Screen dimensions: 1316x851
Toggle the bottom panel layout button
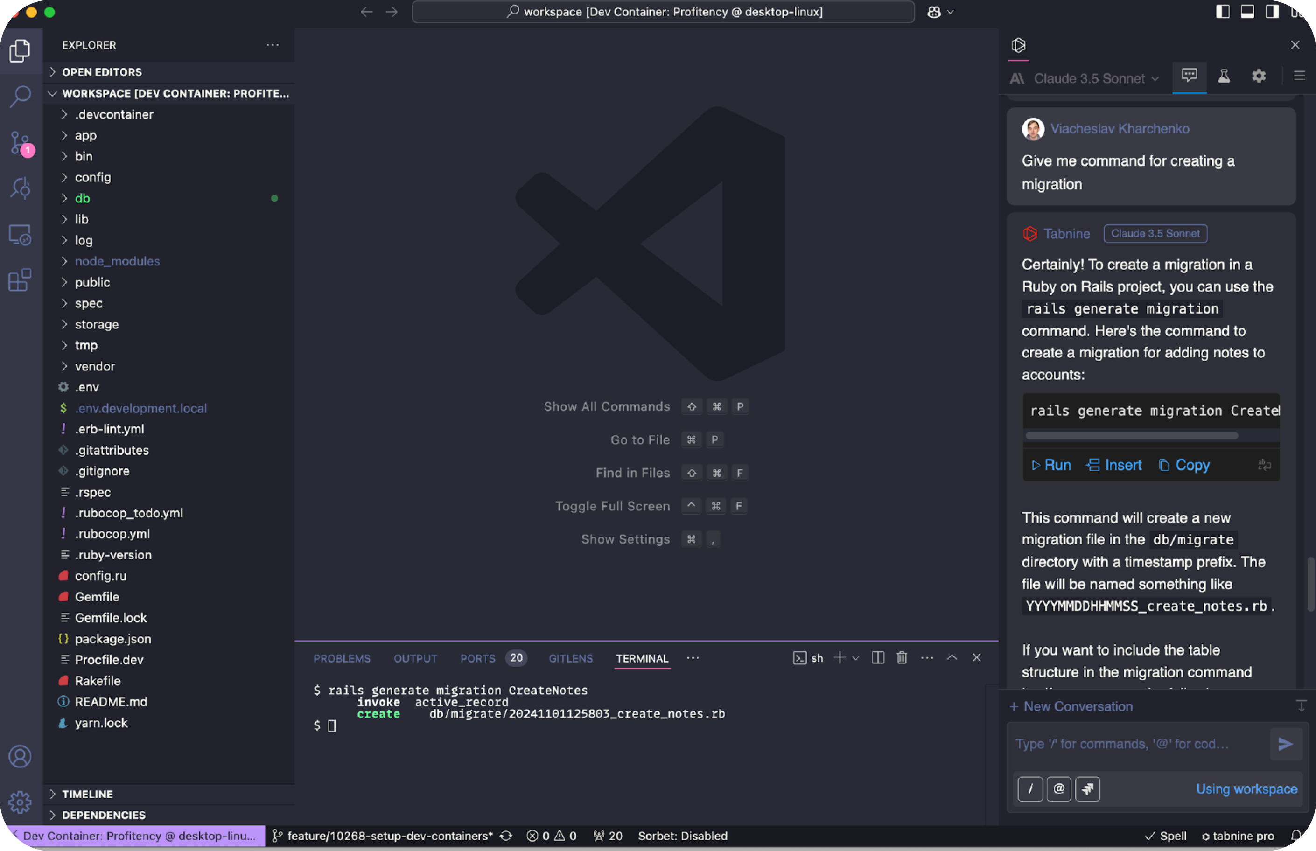(x=1247, y=12)
